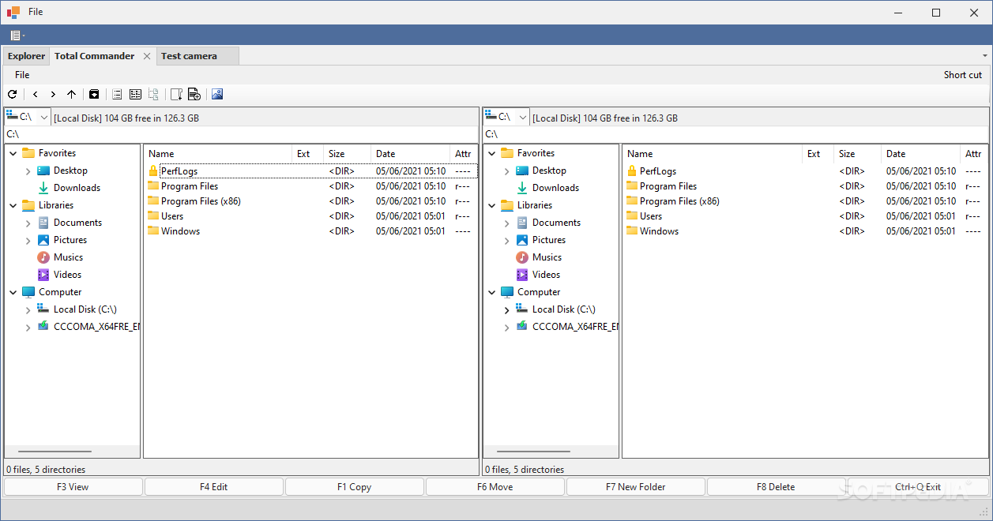Click the document with plus icon
This screenshot has width=993, height=521.
(194, 94)
